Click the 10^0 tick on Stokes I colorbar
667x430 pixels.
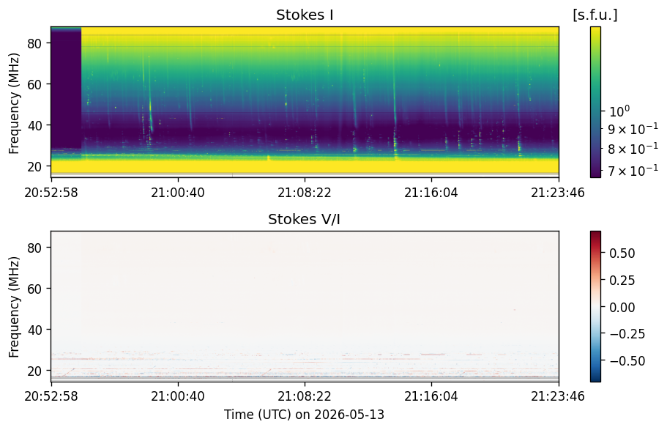click(619, 111)
